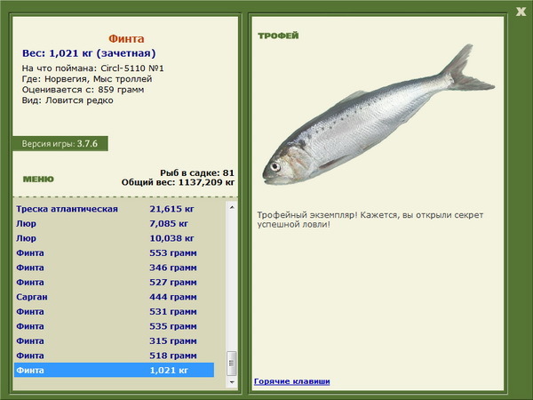Viewport: 533px width, 400px height.
Task: Click the Вес: 1,021 кг (зачетная) text
Action: [x=89, y=53]
